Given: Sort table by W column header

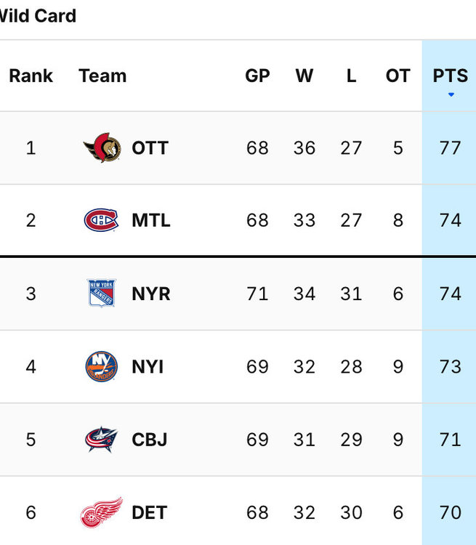Looking at the screenshot, I should point(304,76).
